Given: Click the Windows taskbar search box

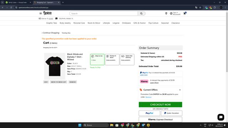Looking at the screenshot, I should (x=96, y=125).
